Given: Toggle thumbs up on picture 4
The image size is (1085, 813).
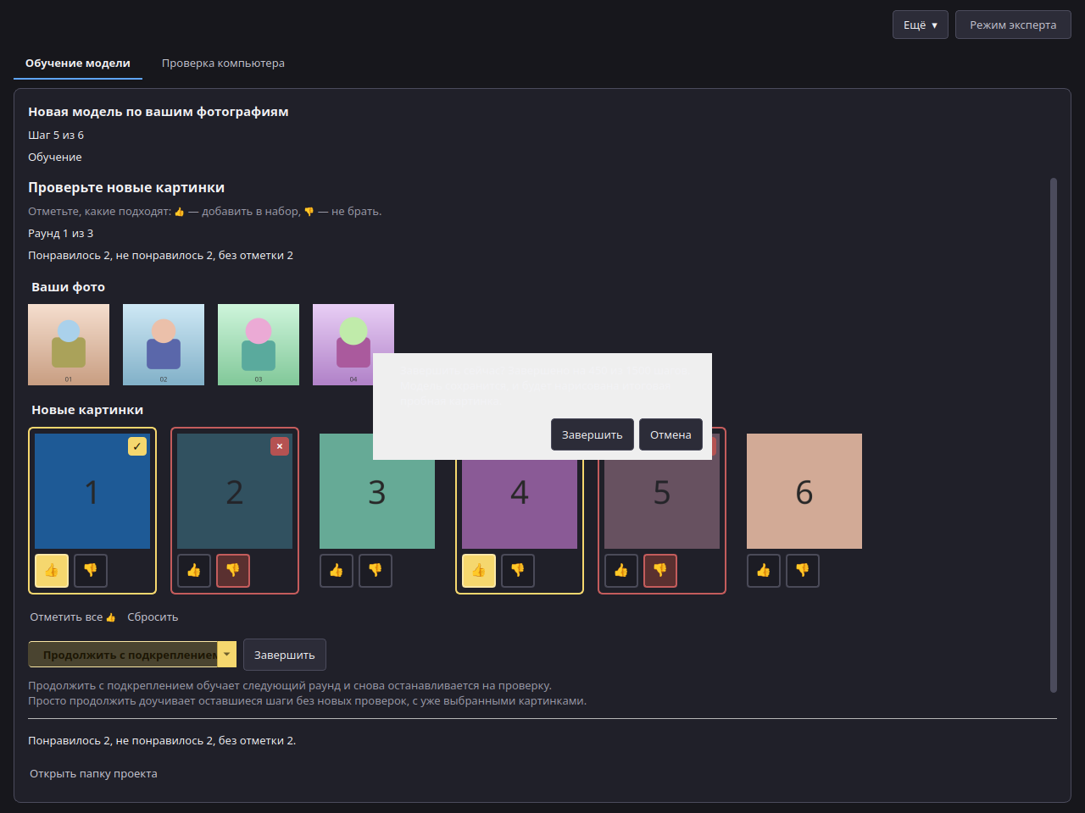Looking at the screenshot, I should [x=479, y=571].
